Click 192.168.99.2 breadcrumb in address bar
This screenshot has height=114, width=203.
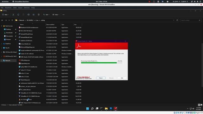point(30,20)
